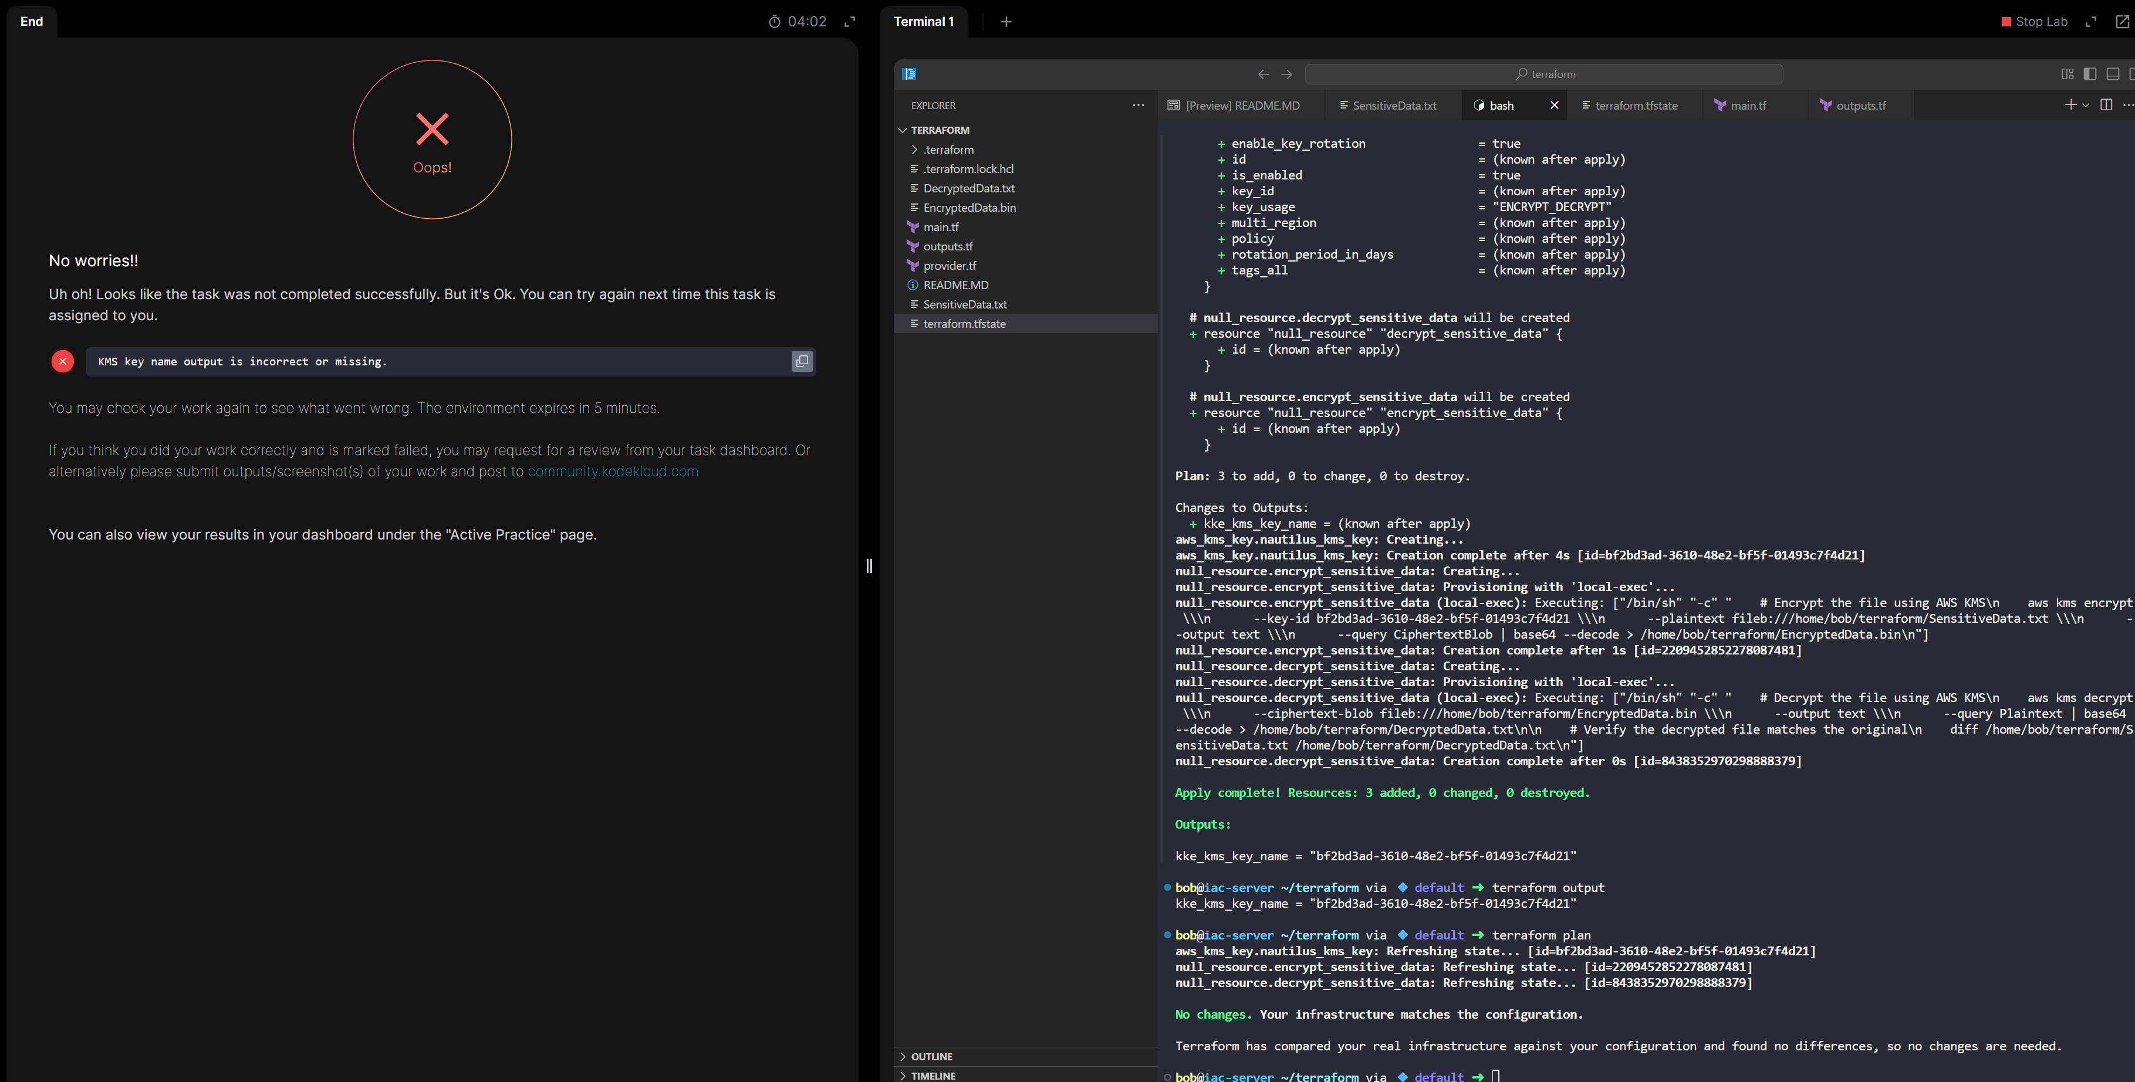The height and width of the screenshot is (1082, 2135).
Task: Toggle the bottom panel visibility
Action: [x=2113, y=74]
